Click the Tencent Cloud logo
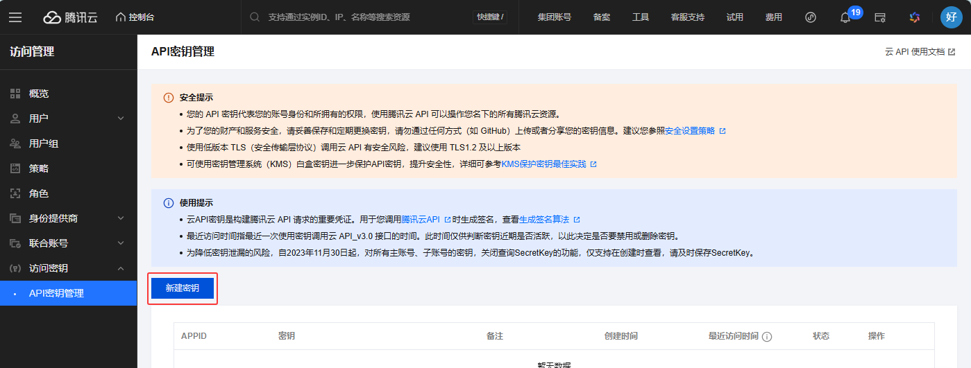 pos(70,17)
